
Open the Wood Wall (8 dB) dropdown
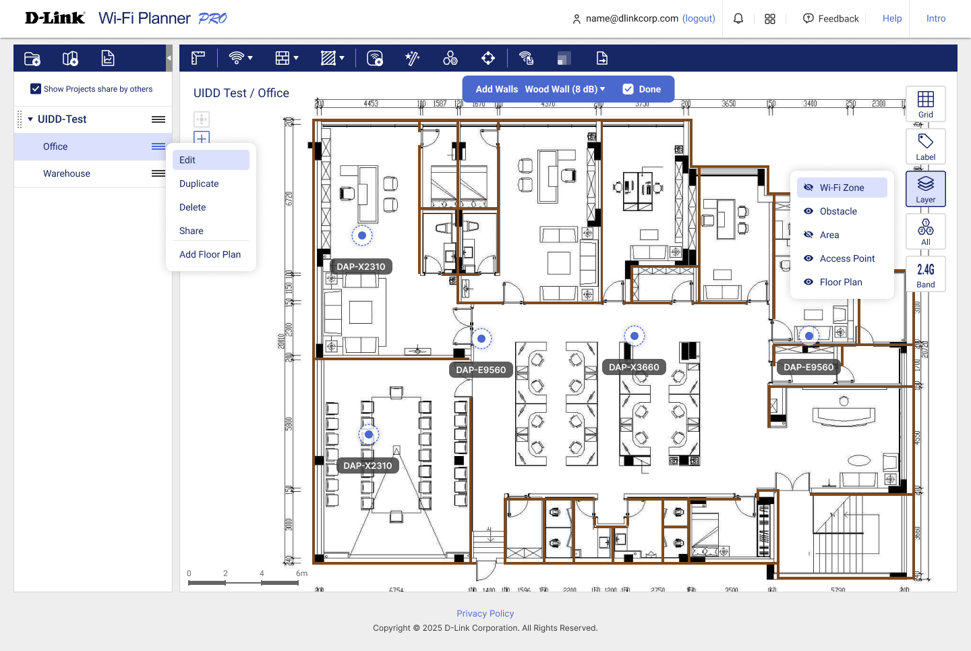[x=565, y=89]
